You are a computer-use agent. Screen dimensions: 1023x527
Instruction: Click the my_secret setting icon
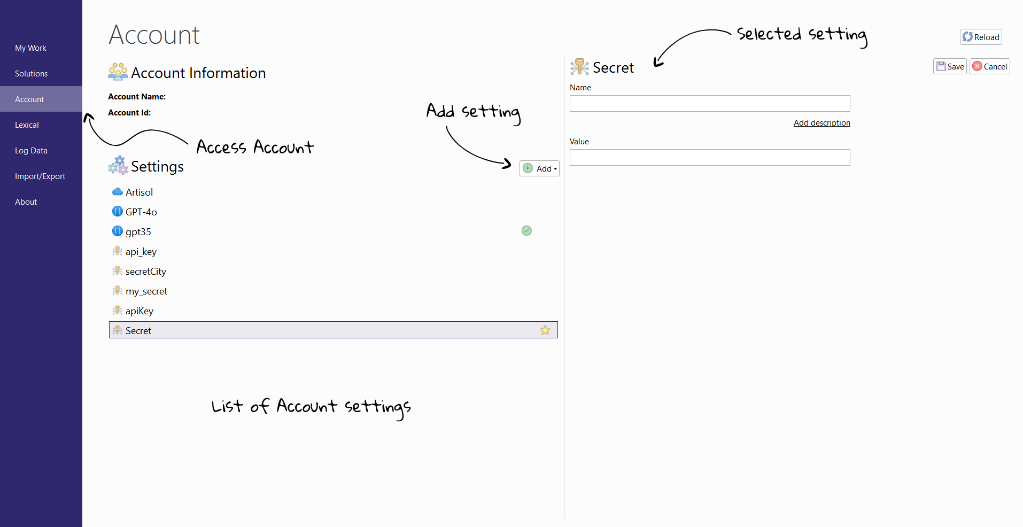coord(118,291)
